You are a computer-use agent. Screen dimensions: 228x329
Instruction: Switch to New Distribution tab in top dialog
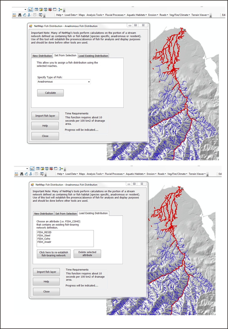pyautogui.click(x=42, y=56)
